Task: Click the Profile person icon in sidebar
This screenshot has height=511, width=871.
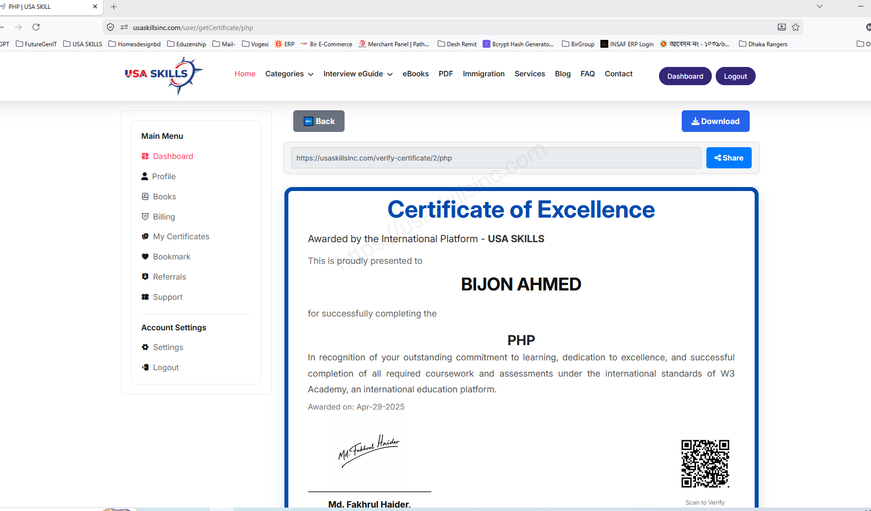Action: click(x=145, y=176)
